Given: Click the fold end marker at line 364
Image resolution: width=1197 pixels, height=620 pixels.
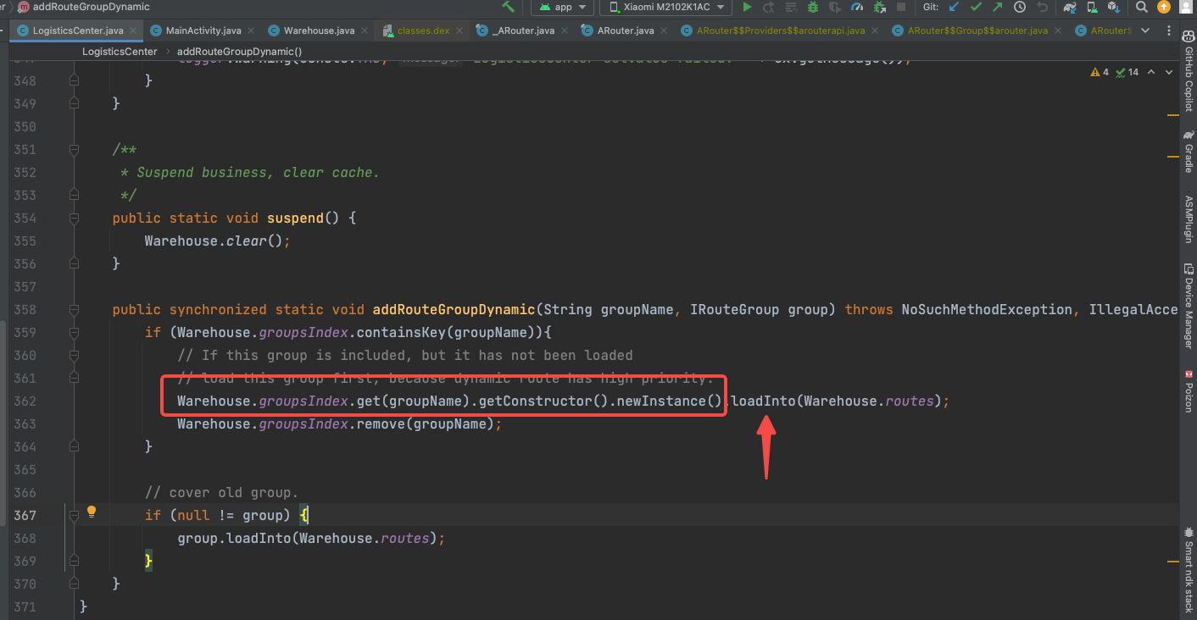Looking at the screenshot, I should click(x=74, y=446).
